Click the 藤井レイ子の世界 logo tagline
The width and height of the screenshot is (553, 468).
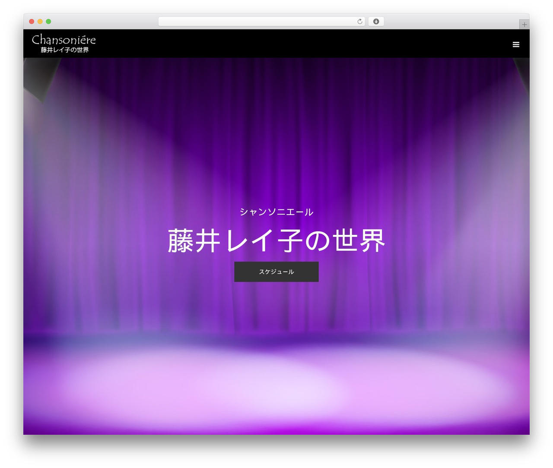coord(65,50)
